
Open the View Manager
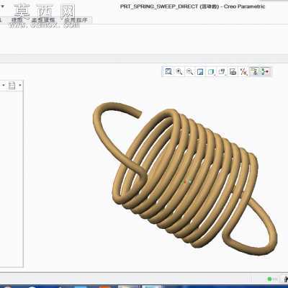coord(233,71)
